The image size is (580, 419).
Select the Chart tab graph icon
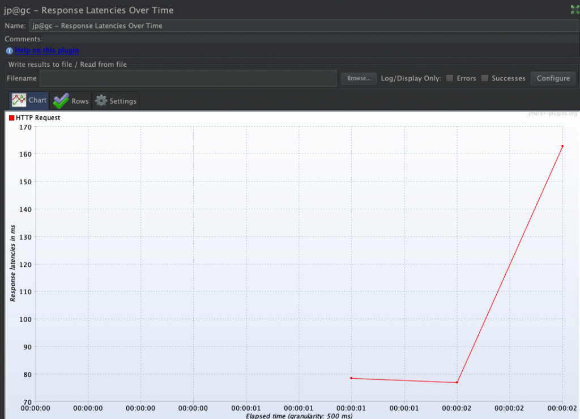[x=19, y=100]
